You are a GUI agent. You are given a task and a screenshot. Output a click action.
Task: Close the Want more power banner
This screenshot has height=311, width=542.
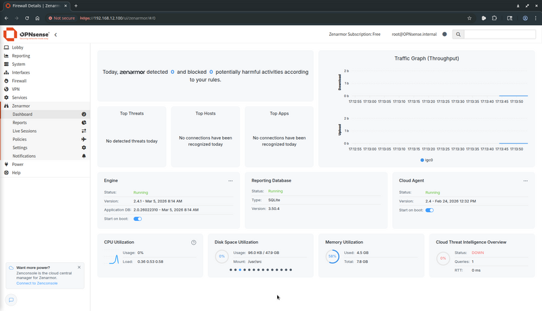click(79, 267)
